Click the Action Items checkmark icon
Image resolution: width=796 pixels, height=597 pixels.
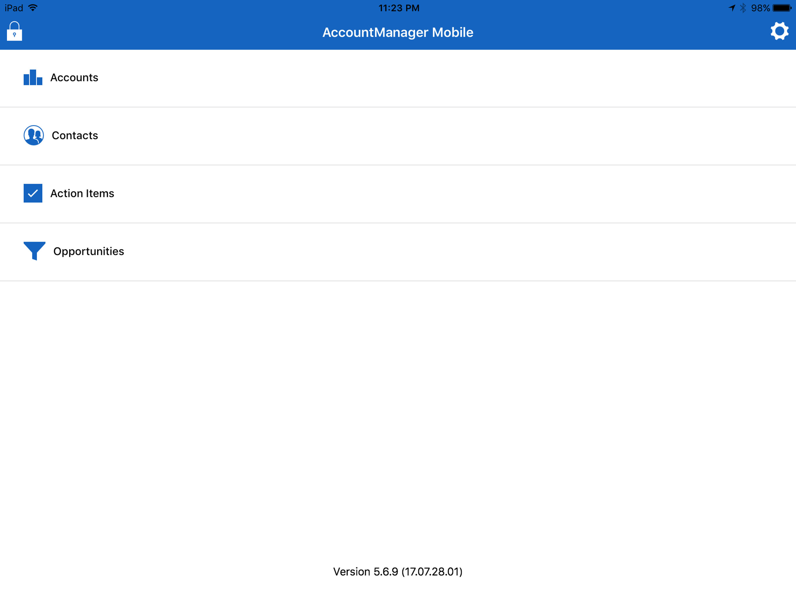(33, 193)
